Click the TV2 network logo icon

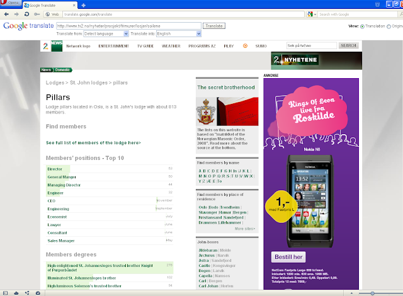[x=46, y=46]
